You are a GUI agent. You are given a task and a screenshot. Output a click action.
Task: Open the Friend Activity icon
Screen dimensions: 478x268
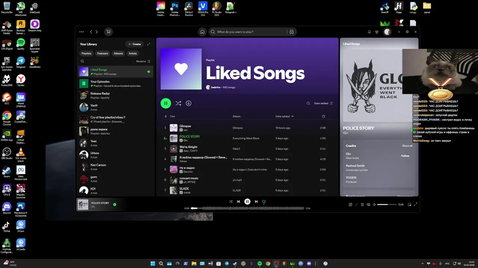point(377,32)
